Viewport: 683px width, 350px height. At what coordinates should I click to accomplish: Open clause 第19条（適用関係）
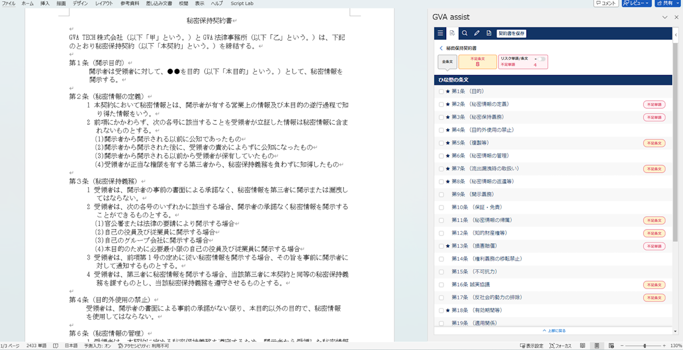pos(475,323)
